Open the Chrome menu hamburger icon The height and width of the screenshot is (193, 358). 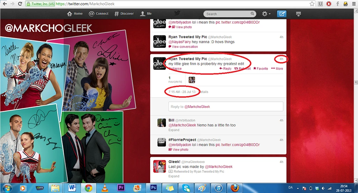354,3
